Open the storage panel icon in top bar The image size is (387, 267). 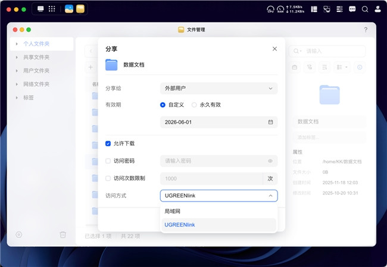coord(314,10)
